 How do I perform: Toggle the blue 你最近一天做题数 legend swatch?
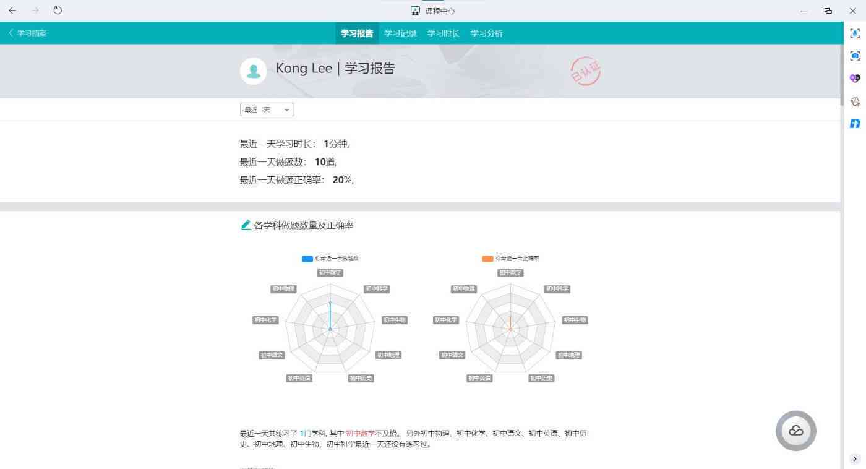[307, 259]
